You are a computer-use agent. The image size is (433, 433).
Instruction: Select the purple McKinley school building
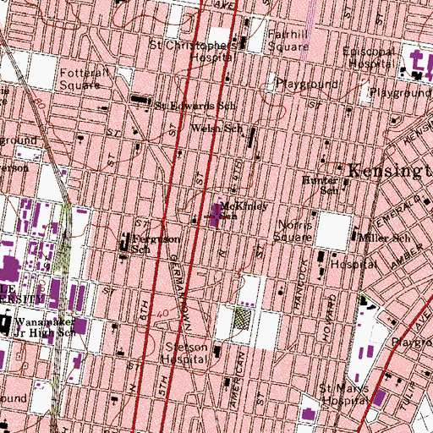click(216, 215)
